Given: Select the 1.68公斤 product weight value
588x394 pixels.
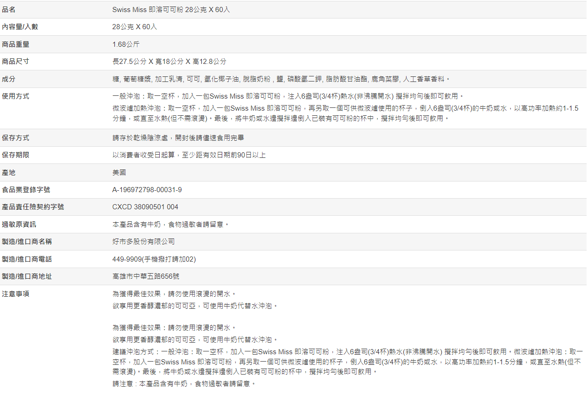Looking at the screenshot, I should pyautogui.click(x=125, y=44).
